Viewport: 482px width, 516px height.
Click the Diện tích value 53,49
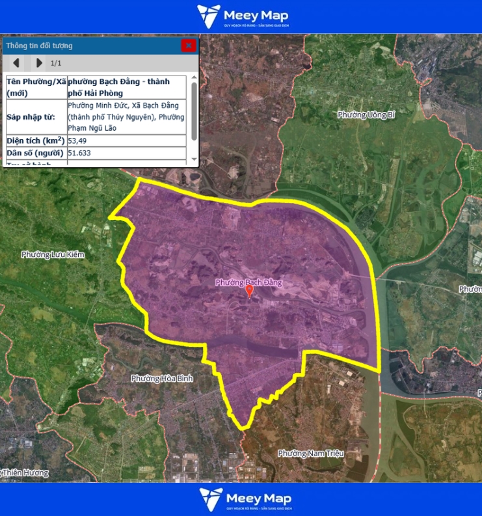pyautogui.click(x=78, y=141)
